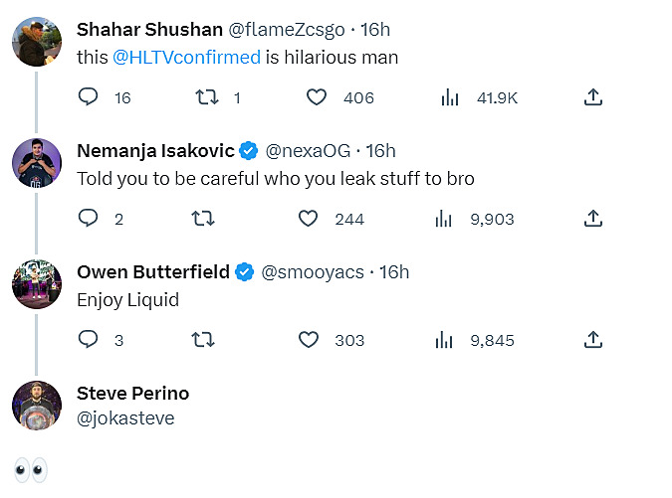Viewport: 672px width, 498px height.
Task: Share Shahar Shushan's tweet
Action: [x=592, y=97]
